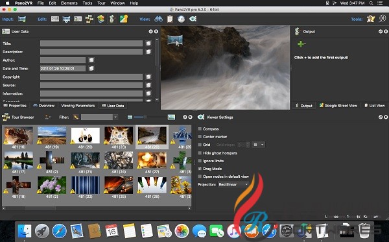The width and height of the screenshot is (389, 242).
Task: Open Viewing Parameters icon in the Edit toolbar
Action: (x=66, y=19)
